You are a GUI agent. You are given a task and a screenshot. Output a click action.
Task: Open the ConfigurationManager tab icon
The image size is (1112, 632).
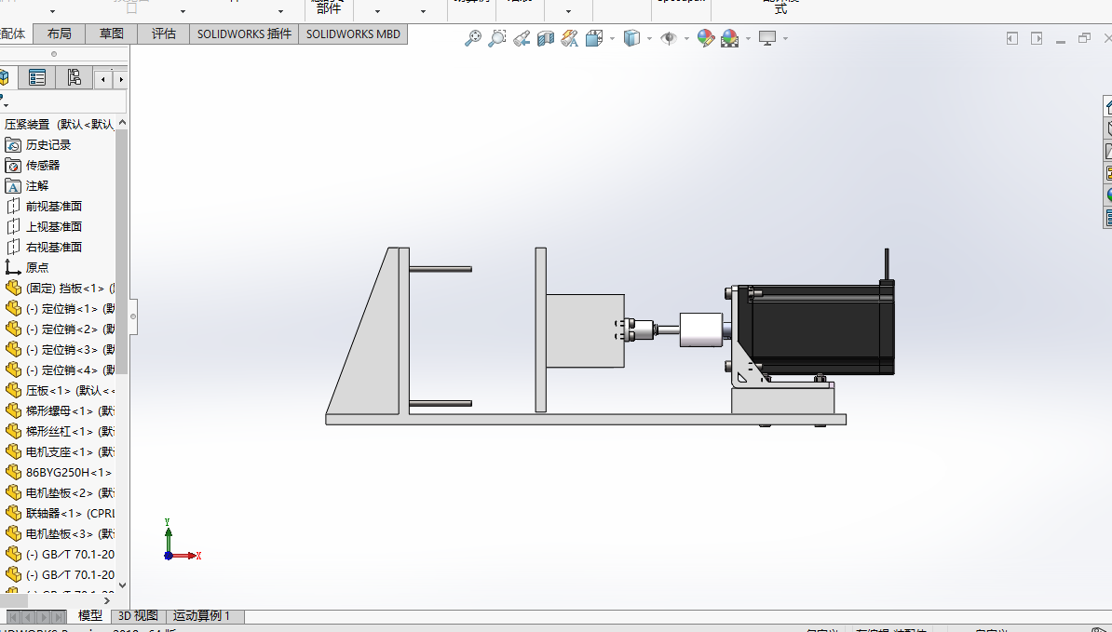(x=74, y=77)
